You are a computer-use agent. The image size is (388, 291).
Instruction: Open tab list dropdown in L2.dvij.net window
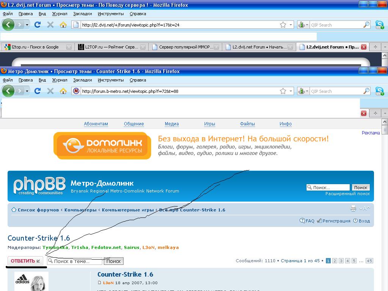point(385,47)
